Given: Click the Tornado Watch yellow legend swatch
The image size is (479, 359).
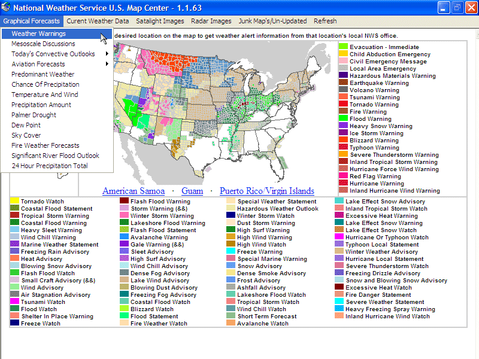Looking at the screenshot, I should [14, 202].
